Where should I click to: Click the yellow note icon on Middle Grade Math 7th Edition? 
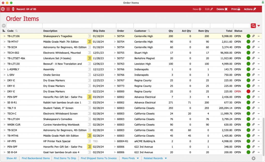[x=89, y=41]
